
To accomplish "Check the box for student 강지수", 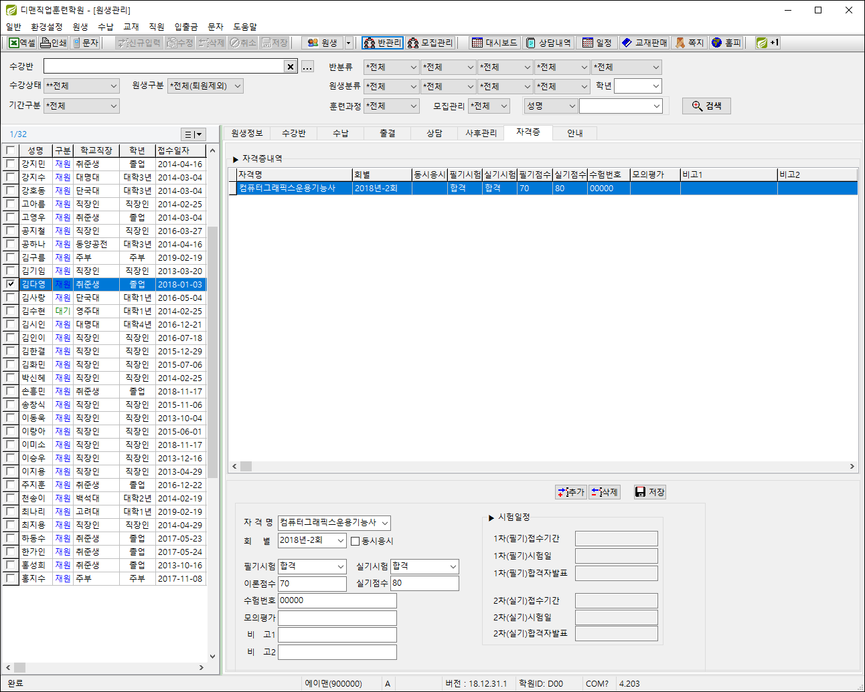I will coord(10,177).
